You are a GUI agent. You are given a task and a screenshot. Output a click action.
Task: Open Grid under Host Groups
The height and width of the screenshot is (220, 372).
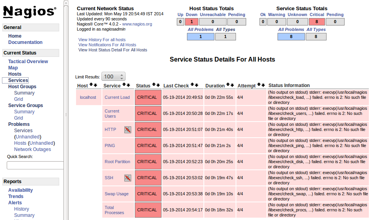click(x=18, y=99)
